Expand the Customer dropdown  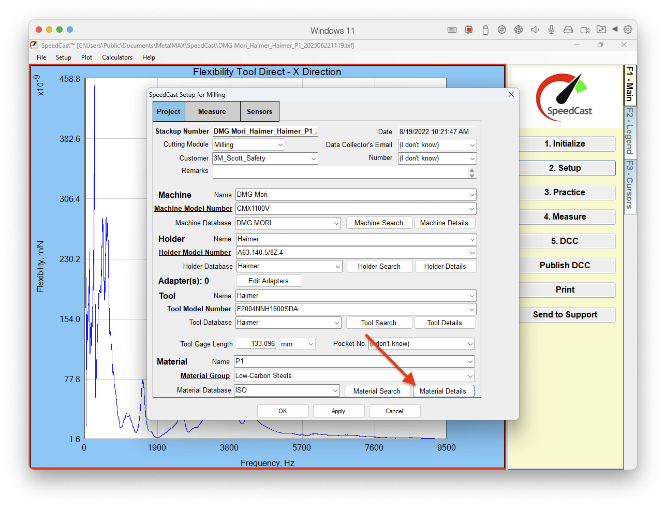(x=313, y=158)
